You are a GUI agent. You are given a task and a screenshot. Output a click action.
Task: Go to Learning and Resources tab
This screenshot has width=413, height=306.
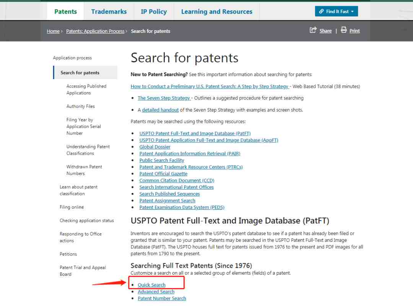216,11
